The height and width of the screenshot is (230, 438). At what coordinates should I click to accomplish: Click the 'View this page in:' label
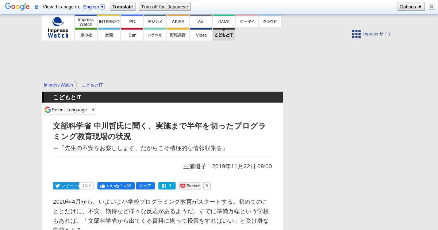point(61,7)
